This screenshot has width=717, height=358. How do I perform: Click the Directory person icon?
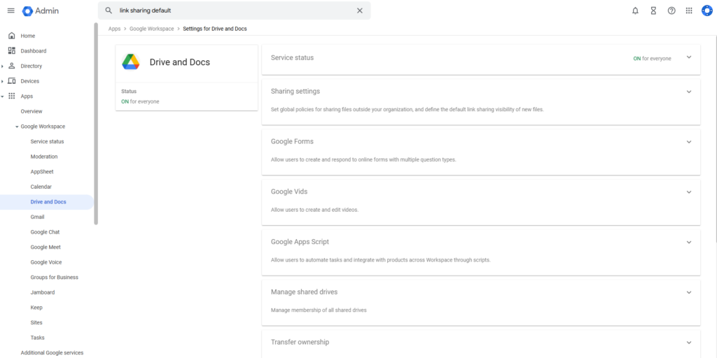pyautogui.click(x=12, y=66)
